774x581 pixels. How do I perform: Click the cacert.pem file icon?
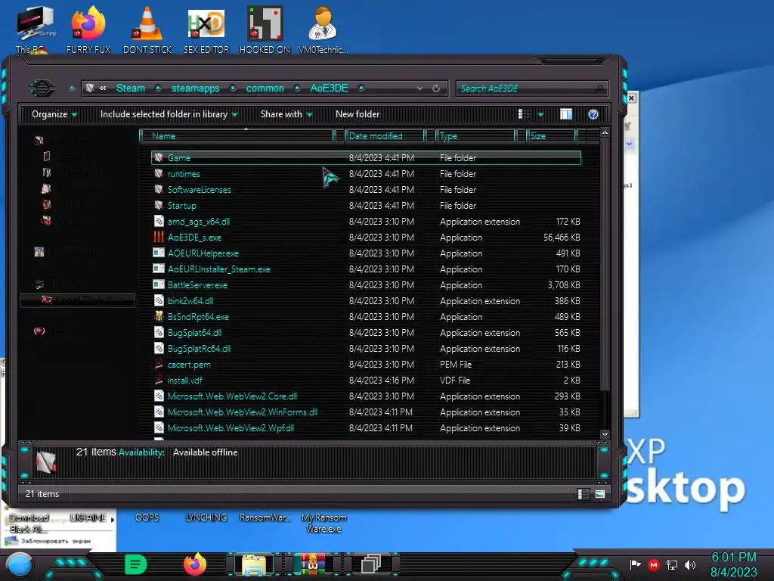159,364
